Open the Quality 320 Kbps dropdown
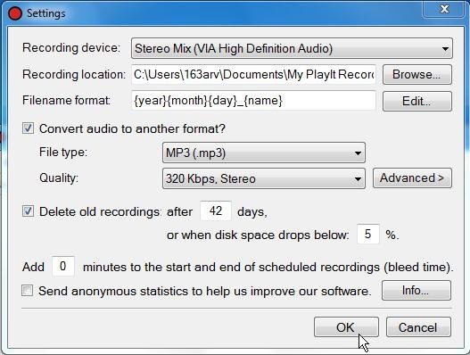The image size is (470, 355). point(264,178)
